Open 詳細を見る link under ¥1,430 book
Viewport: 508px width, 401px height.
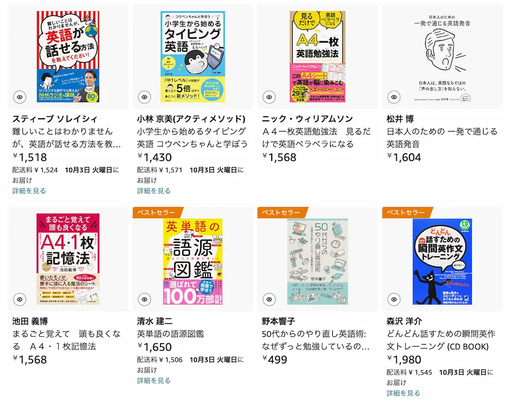coord(154,191)
